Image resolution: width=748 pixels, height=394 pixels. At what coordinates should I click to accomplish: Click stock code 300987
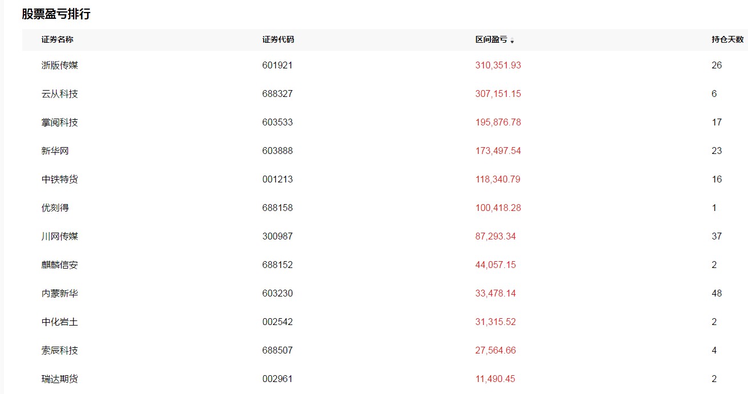[278, 236]
